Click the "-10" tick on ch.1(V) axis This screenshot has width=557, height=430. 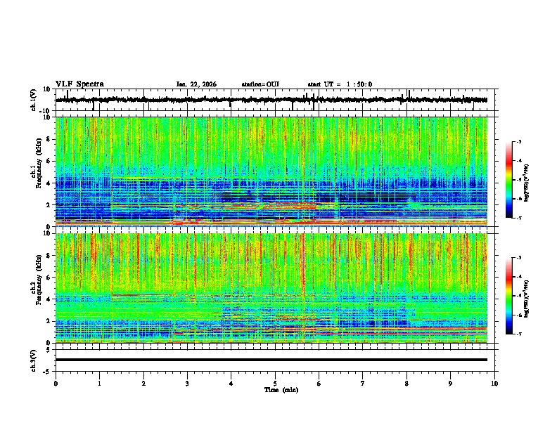tap(46, 111)
